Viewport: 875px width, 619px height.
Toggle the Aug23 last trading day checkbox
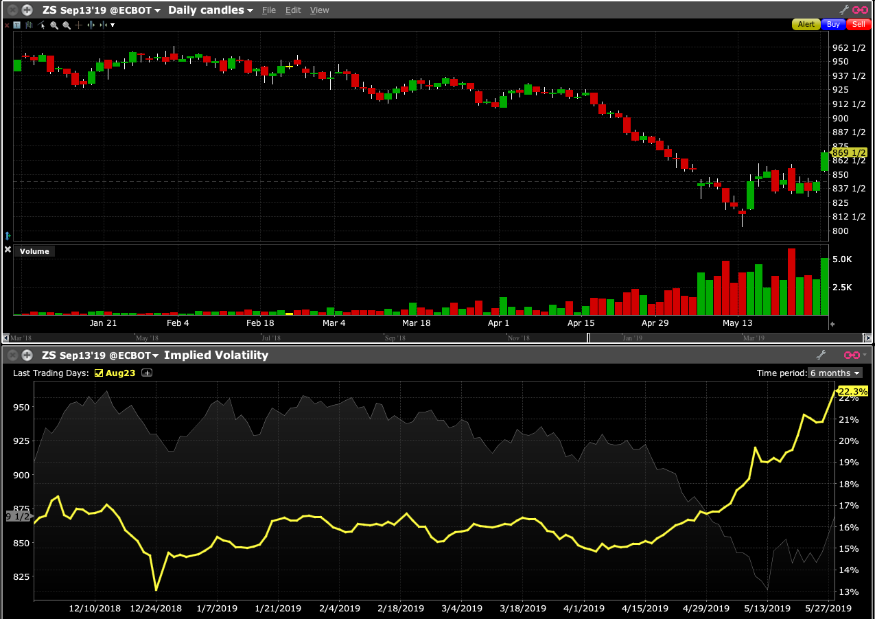(x=99, y=373)
